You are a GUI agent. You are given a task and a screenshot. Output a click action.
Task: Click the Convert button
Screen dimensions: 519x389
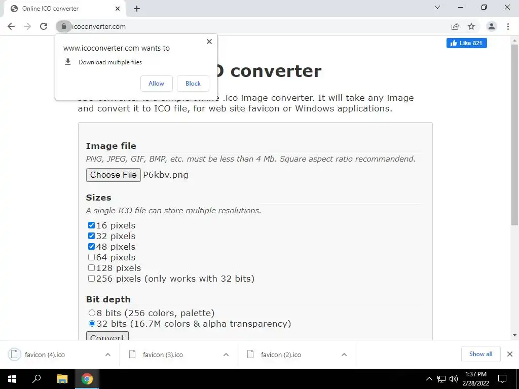107,336
